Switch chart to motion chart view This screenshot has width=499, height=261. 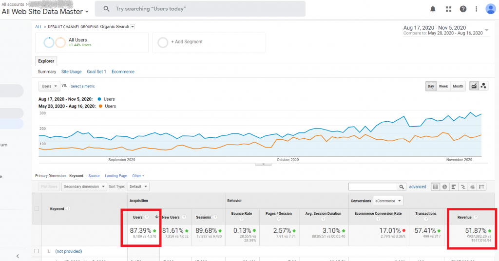pos(483,86)
